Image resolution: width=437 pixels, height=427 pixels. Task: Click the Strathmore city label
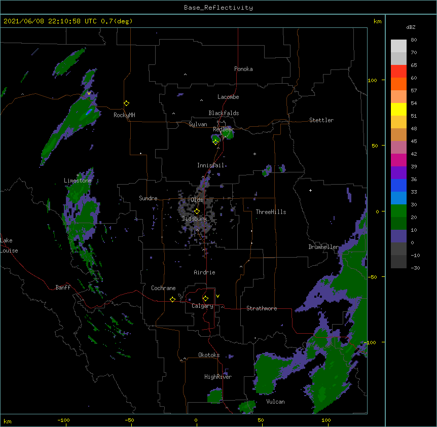[x=262, y=308]
